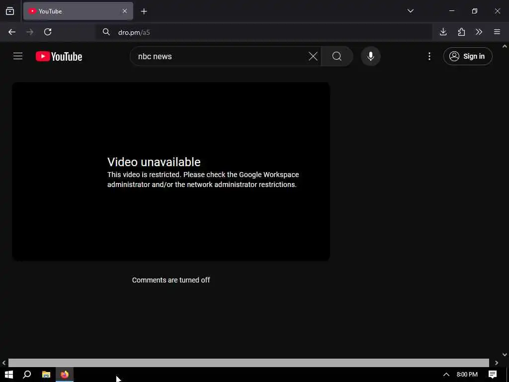This screenshot has width=509, height=382.
Task: Open Windows taskbar search
Action: (27, 375)
